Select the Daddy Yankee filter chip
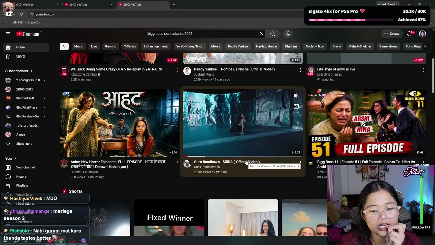435x245 pixels. [238, 46]
